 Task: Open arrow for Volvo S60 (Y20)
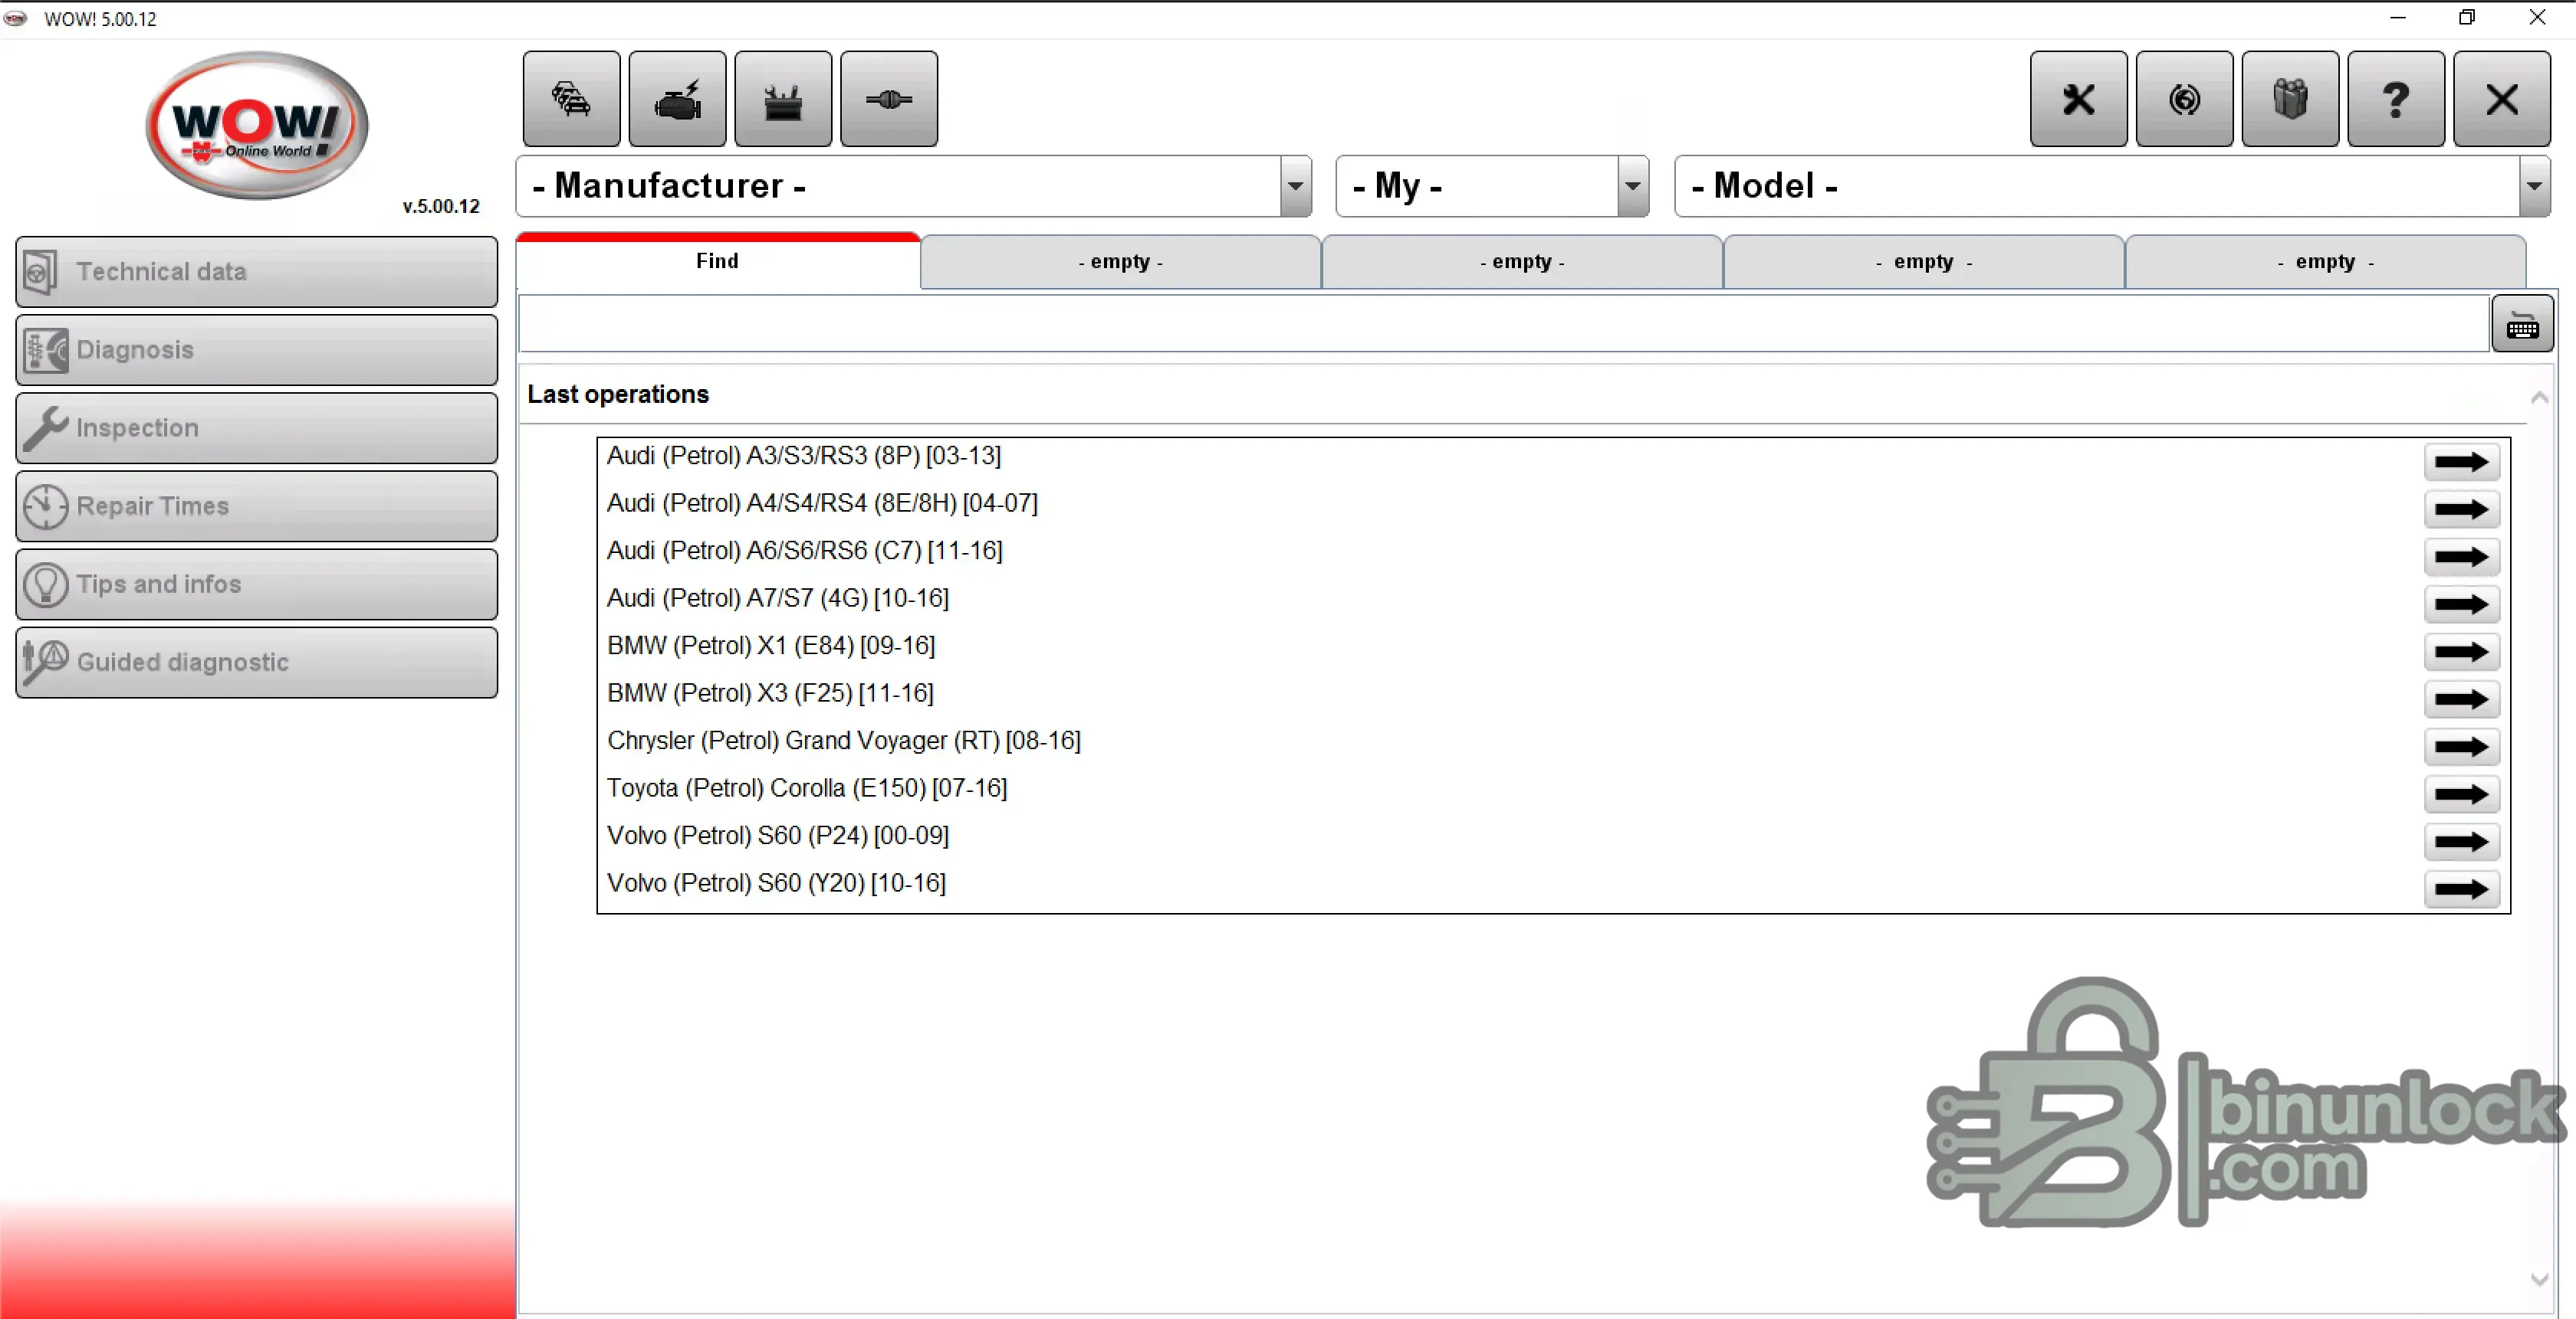click(2461, 889)
